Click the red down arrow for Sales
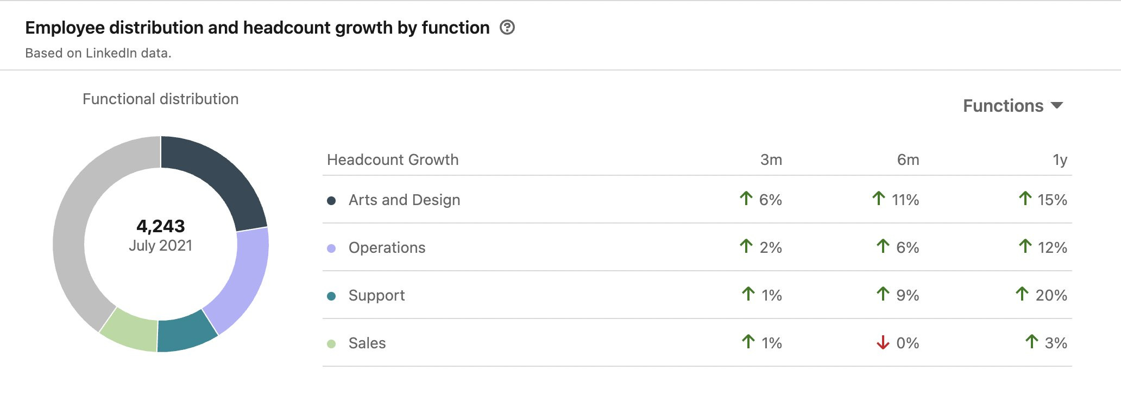Screen dimensions: 1121x408 (x=883, y=342)
